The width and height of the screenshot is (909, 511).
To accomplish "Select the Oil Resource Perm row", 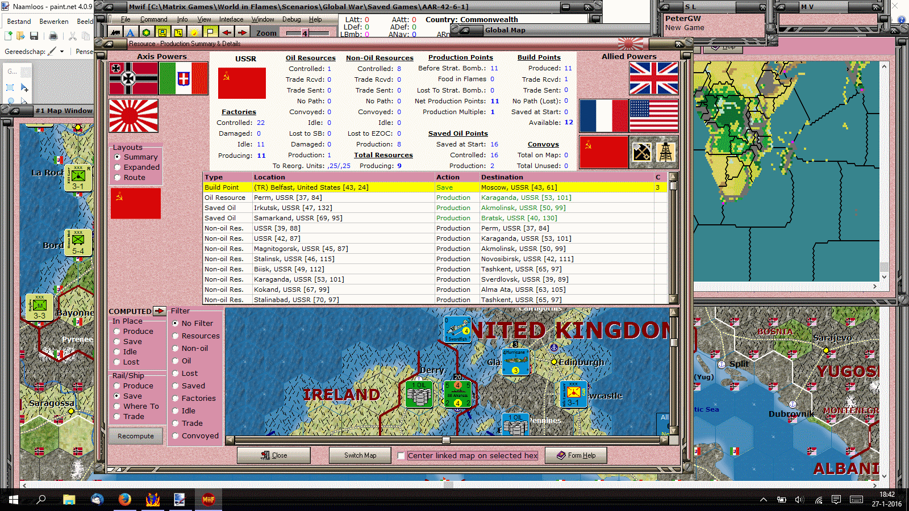I will tap(435, 198).
